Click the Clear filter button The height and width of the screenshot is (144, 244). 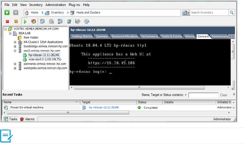click(224, 95)
